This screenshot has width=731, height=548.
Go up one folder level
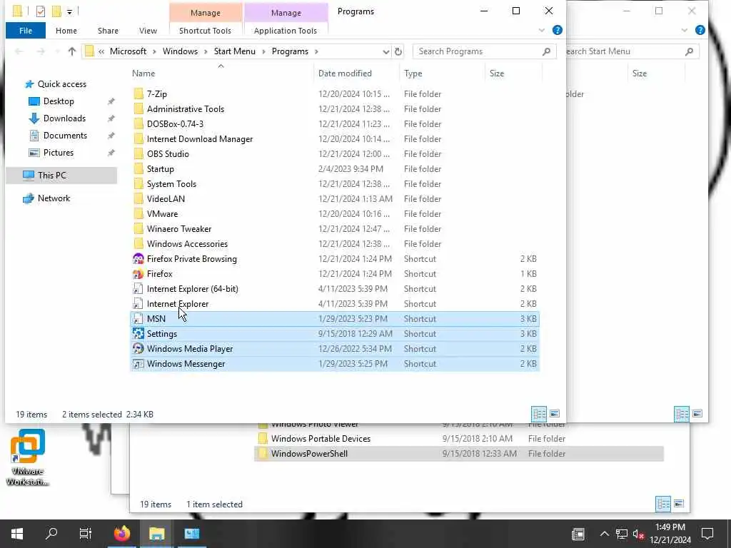tap(72, 51)
